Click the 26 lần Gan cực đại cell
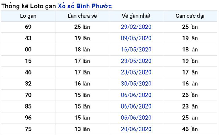This screenshot has width=219, height=136. click(190, 95)
